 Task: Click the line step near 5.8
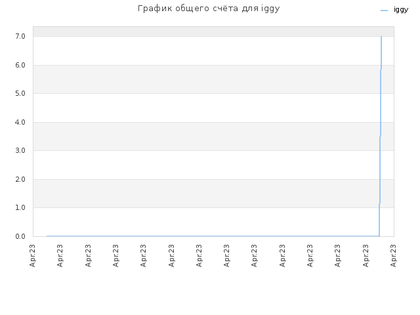pyautogui.click(x=381, y=70)
